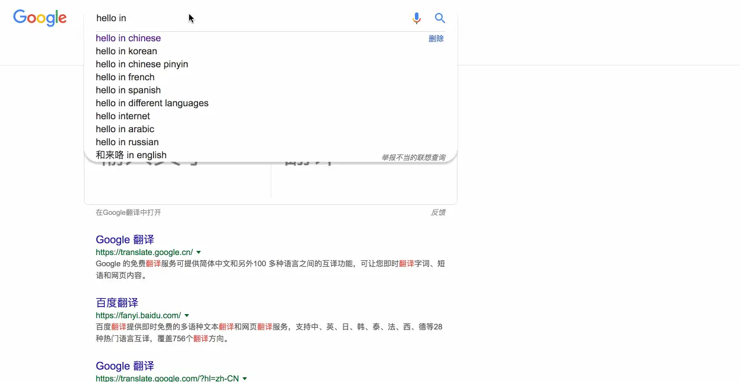
Task: Open the "百度翻译" result title
Action: [x=117, y=303]
